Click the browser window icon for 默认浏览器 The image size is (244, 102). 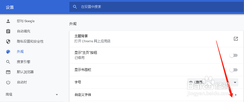pos(8,72)
